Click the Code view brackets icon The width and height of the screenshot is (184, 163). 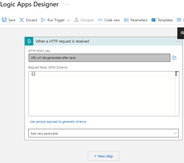100,20
